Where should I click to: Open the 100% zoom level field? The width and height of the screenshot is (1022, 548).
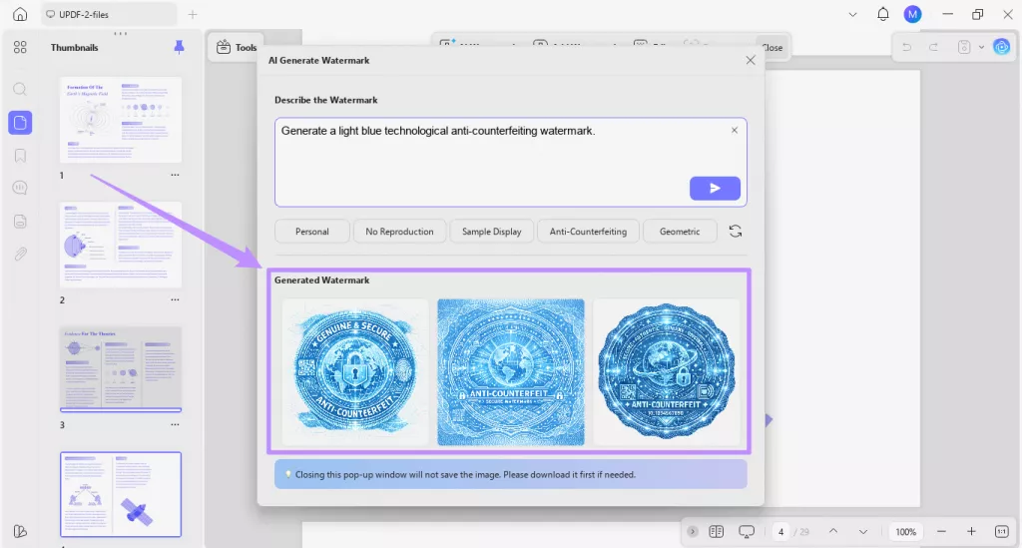pyautogui.click(x=906, y=532)
